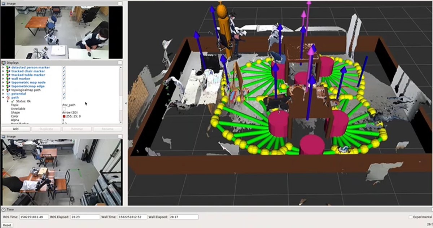Click the wall marker display icon

point(8,79)
